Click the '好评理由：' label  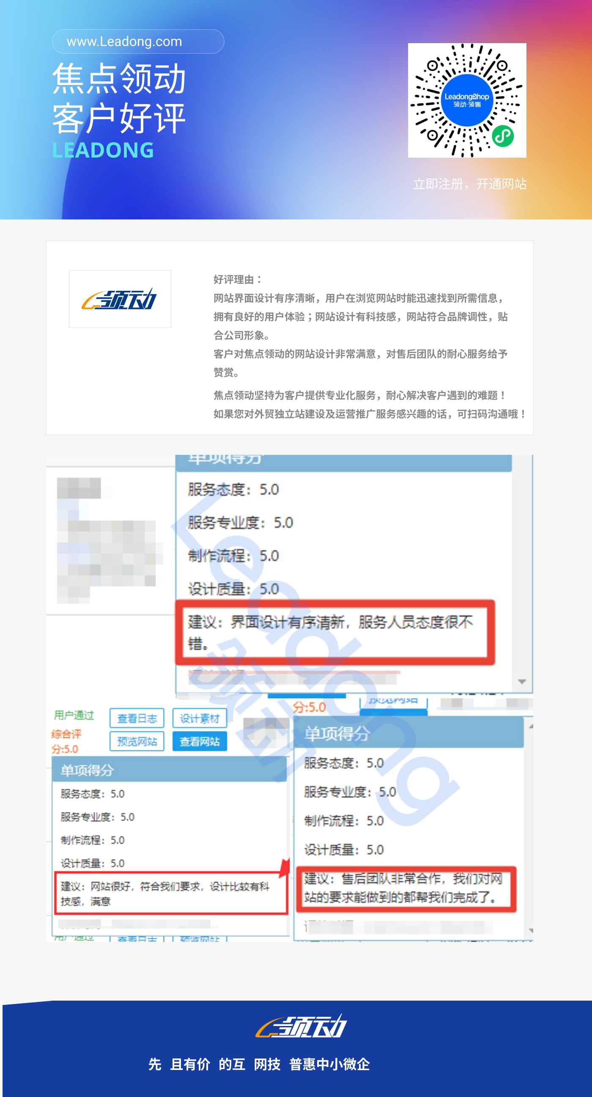pyautogui.click(x=238, y=279)
